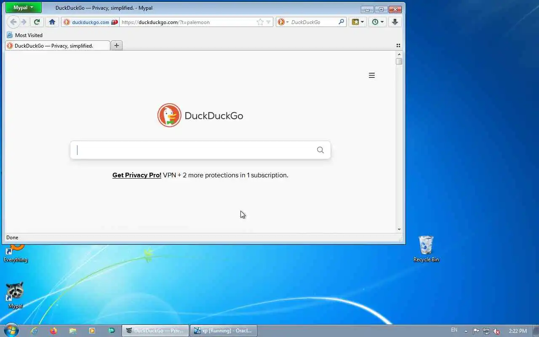Click the vertical scrollbar thumb
The width and height of the screenshot is (539, 337).
(399, 62)
